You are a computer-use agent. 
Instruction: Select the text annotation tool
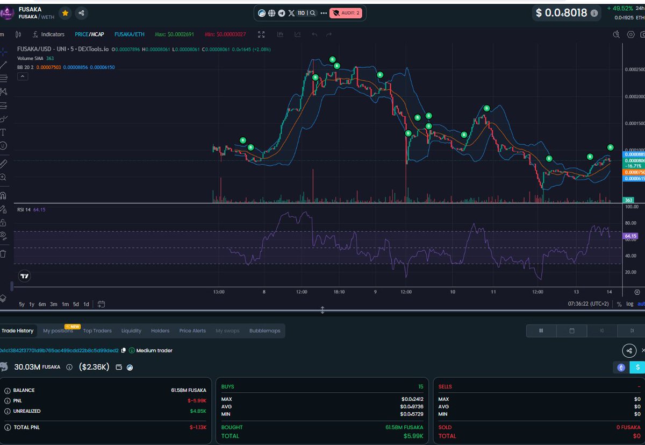[x=6, y=132]
